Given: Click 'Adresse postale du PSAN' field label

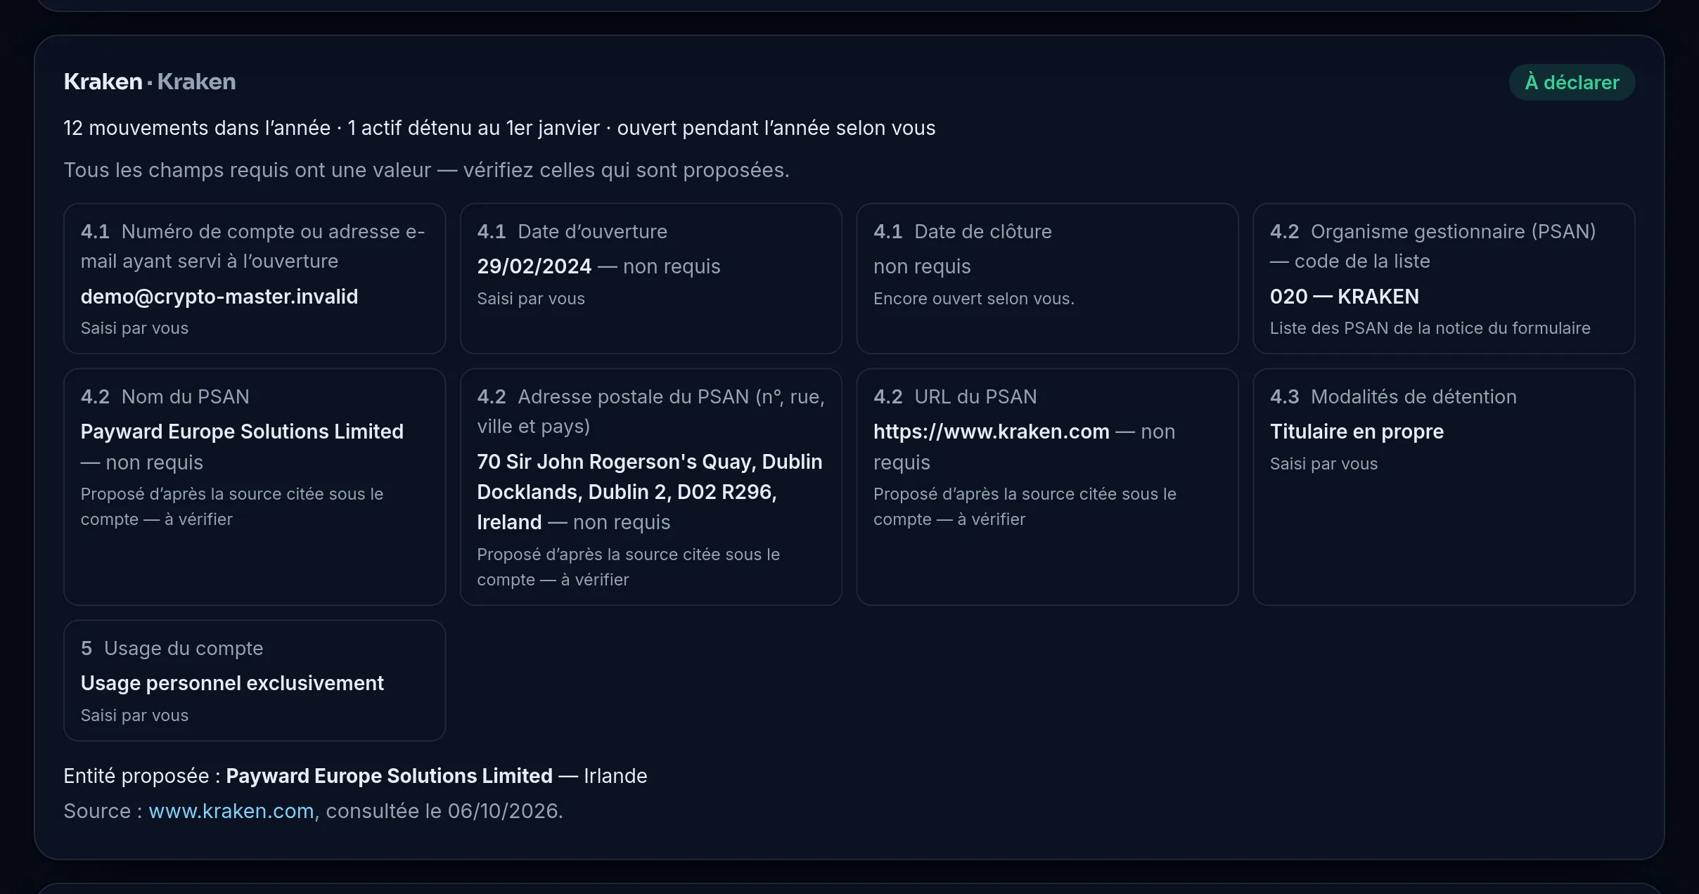Looking at the screenshot, I should (650, 411).
